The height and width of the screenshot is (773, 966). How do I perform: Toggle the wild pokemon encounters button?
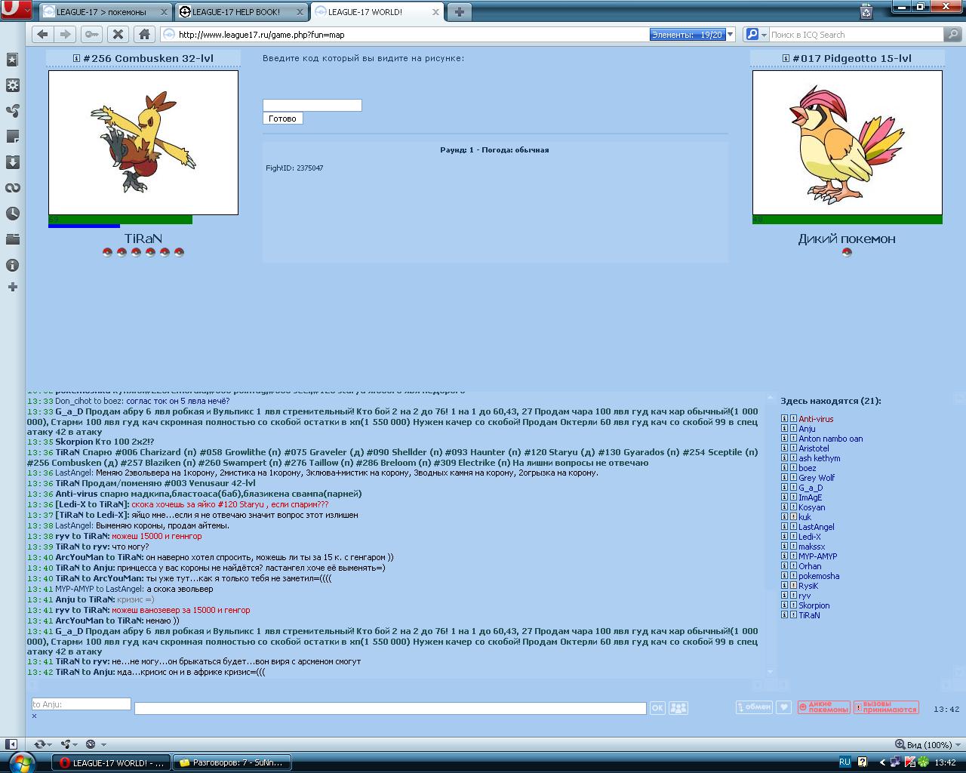pos(824,707)
